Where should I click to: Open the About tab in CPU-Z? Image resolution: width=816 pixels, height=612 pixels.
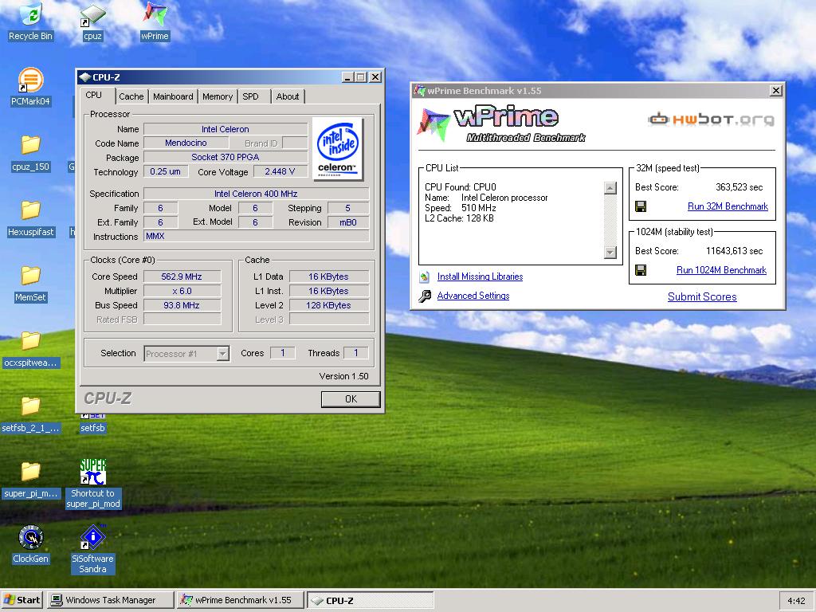(x=287, y=96)
